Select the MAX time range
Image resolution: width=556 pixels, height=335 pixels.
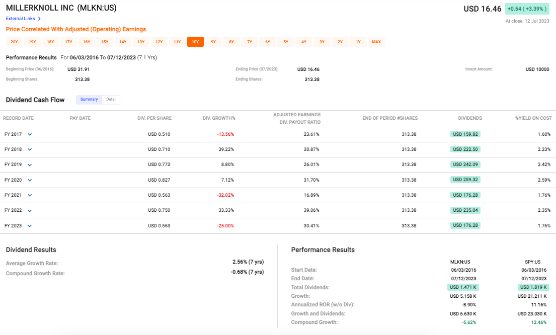(x=376, y=42)
